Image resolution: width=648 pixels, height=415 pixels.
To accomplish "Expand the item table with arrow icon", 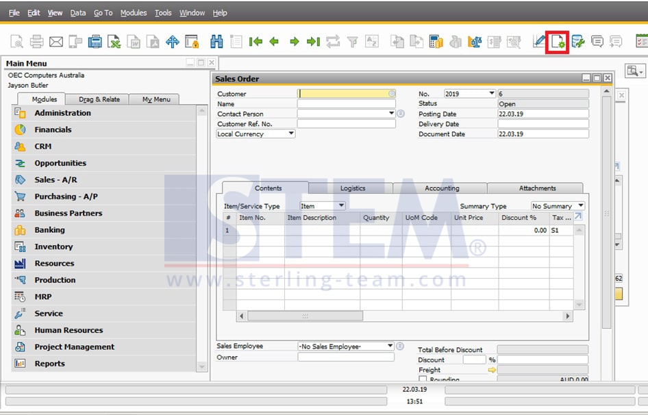I will pyautogui.click(x=578, y=216).
